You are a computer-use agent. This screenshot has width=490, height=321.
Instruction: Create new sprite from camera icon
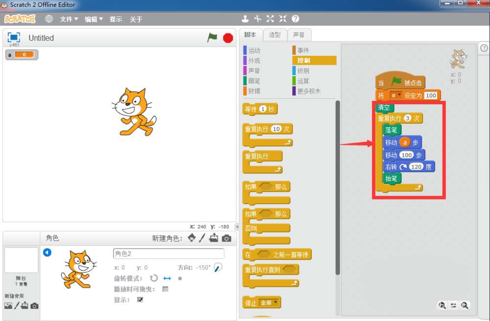[x=226, y=238]
